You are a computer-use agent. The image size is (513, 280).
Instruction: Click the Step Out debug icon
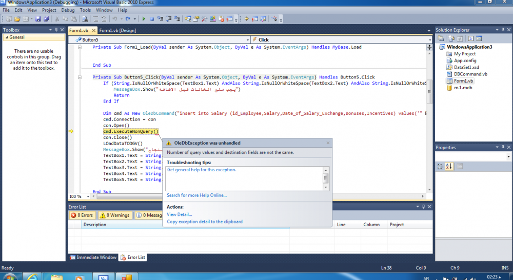(x=177, y=19)
